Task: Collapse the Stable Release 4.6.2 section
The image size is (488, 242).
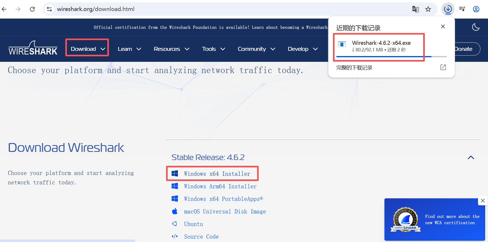Action: pyautogui.click(x=471, y=157)
